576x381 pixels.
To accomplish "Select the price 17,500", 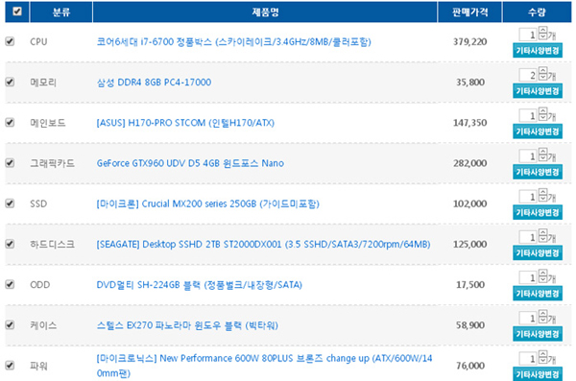I will pos(470,284).
